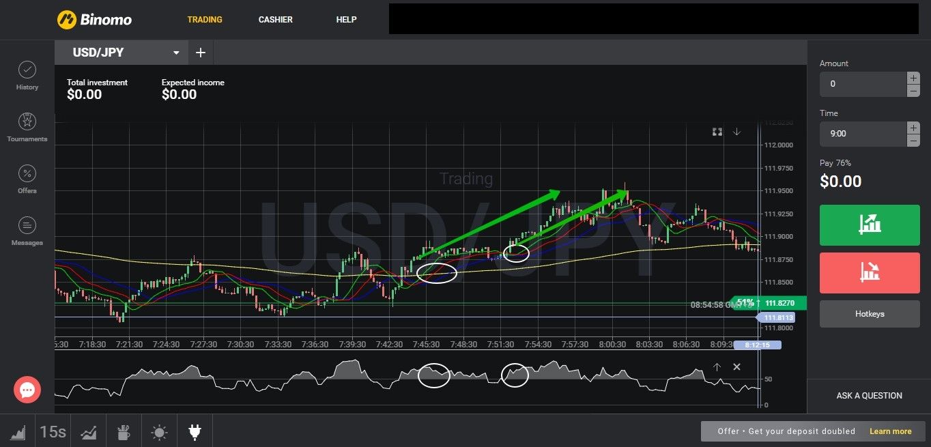
Task: Click the green current price tag 111.8270
Action: (769, 302)
